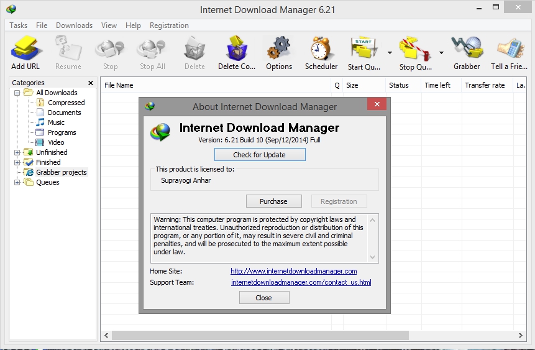Select the All Downloads folder

57,93
